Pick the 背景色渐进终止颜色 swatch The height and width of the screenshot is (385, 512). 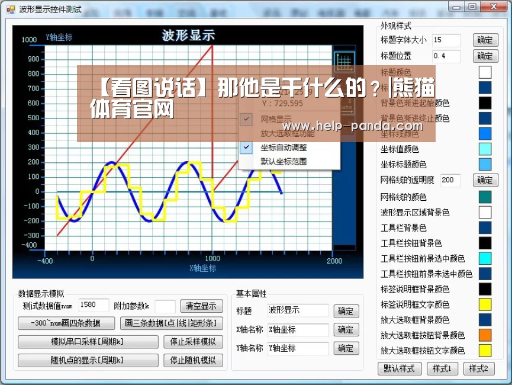[x=485, y=118]
